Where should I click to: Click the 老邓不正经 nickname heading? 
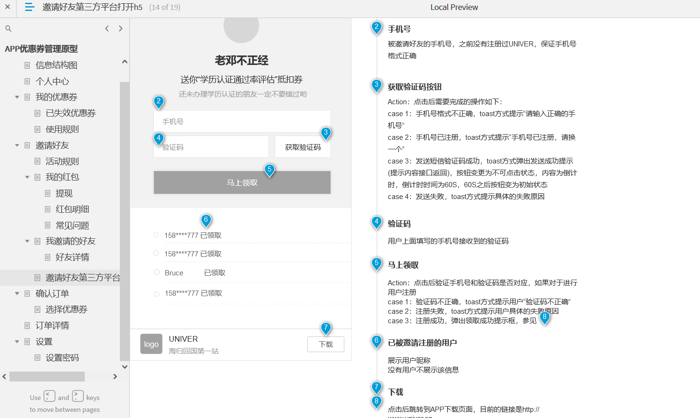[242, 60]
